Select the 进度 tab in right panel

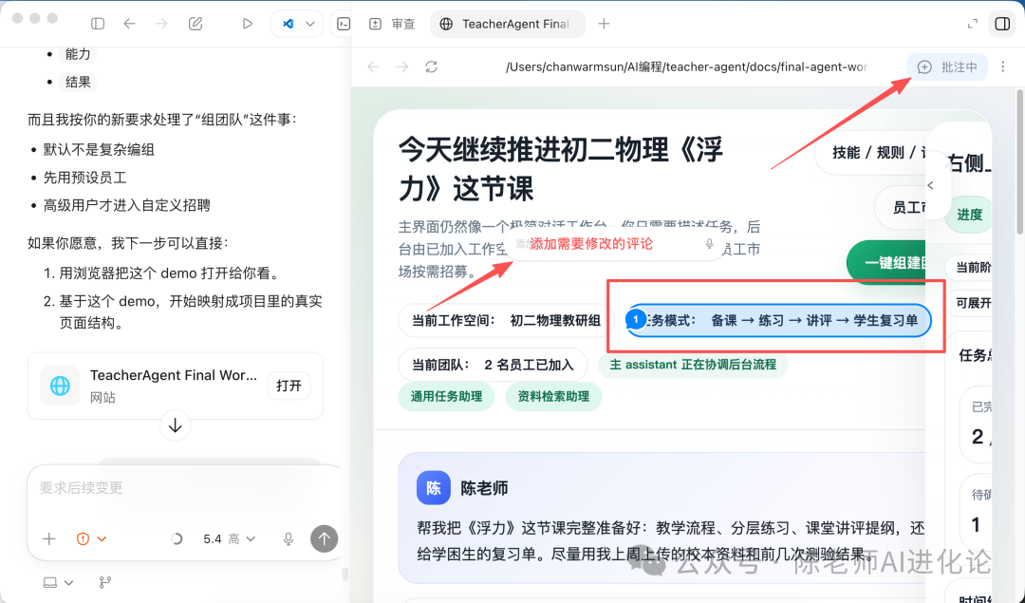tap(968, 215)
